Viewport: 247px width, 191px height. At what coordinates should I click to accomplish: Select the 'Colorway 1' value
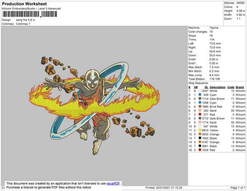[23, 24]
